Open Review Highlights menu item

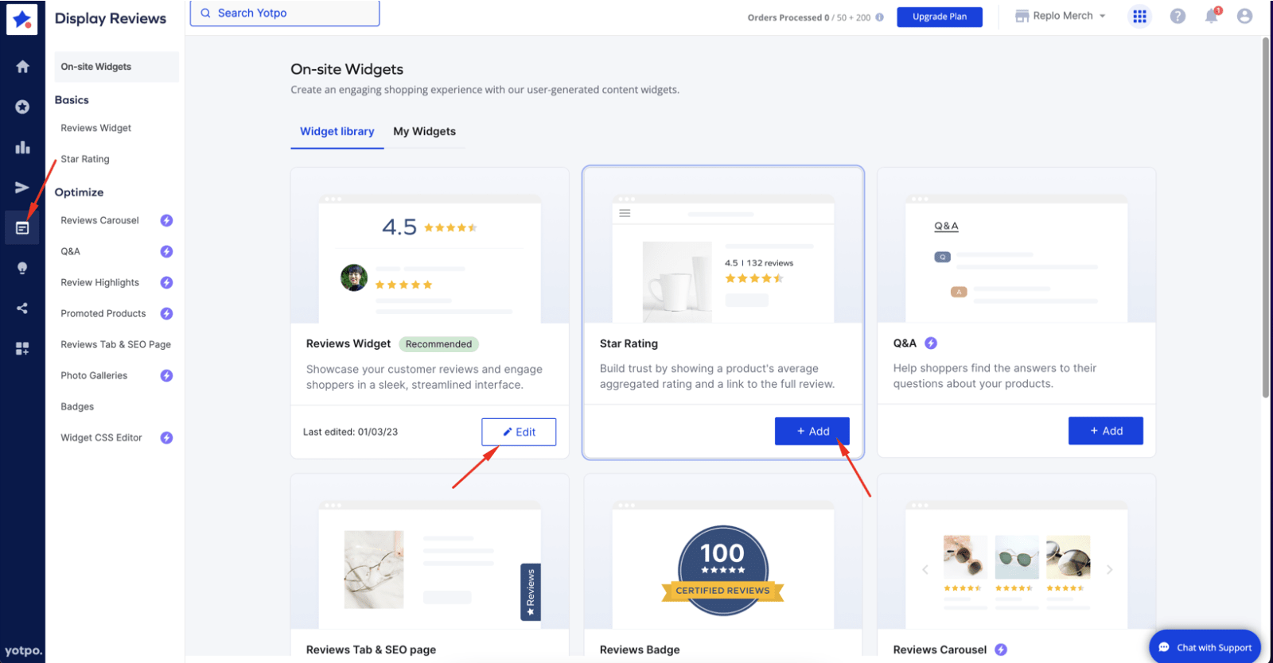(99, 282)
